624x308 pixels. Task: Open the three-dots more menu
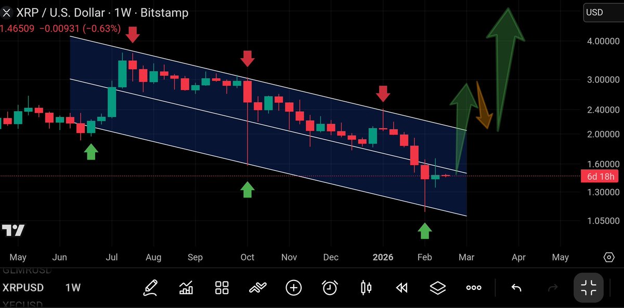pyautogui.click(x=474, y=287)
